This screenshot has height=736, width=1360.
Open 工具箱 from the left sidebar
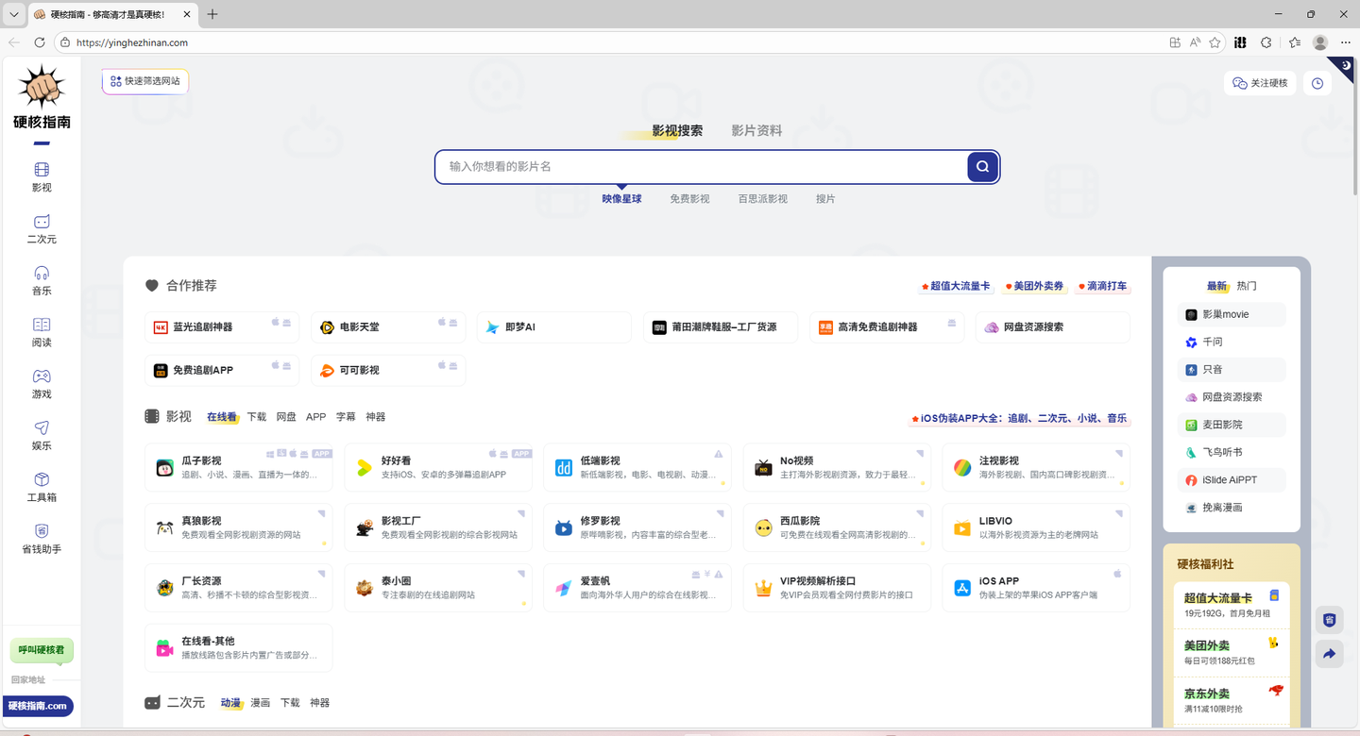click(x=42, y=487)
